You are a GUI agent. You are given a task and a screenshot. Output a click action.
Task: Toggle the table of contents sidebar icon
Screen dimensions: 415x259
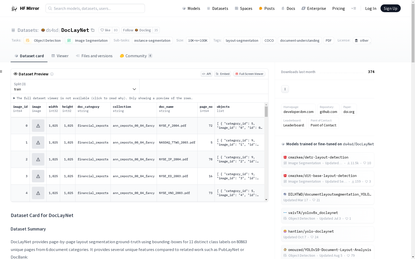[1, 71]
